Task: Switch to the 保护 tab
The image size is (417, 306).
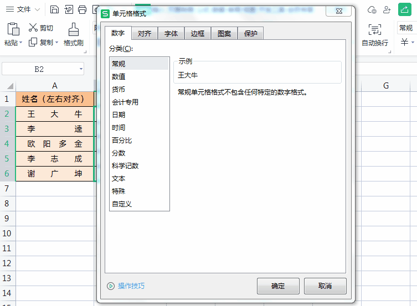Action: point(250,33)
